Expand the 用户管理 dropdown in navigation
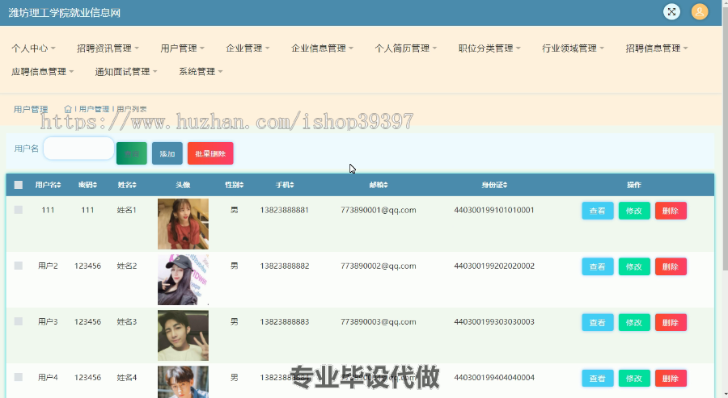Viewport: 728px width, 398px height. tap(183, 48)
